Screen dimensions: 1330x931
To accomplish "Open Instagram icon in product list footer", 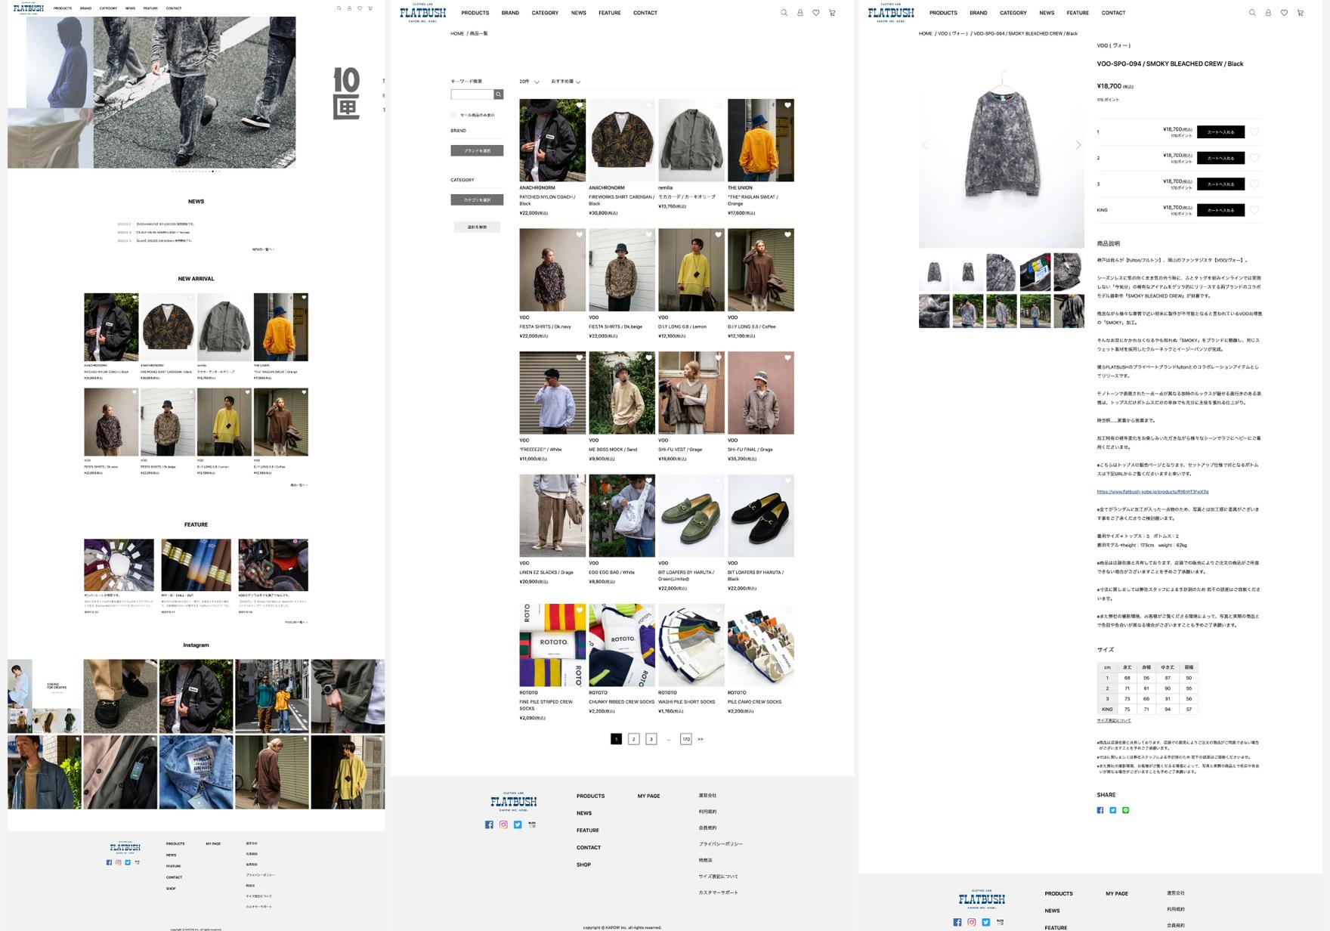I will 503,824.
